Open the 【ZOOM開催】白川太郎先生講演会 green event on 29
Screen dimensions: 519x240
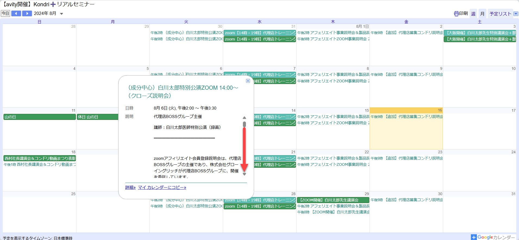point(333,200)
